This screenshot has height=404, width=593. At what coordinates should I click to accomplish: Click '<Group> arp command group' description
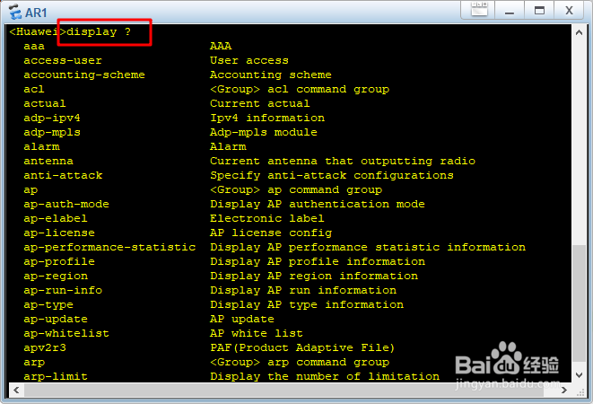tap(300, 363)
